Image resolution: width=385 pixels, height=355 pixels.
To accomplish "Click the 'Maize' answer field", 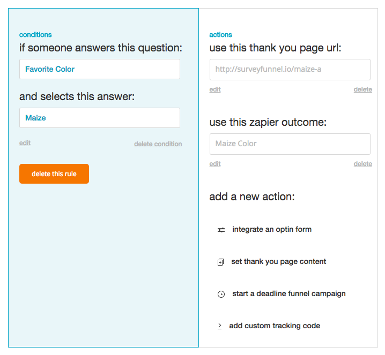I will coord(100,118).
